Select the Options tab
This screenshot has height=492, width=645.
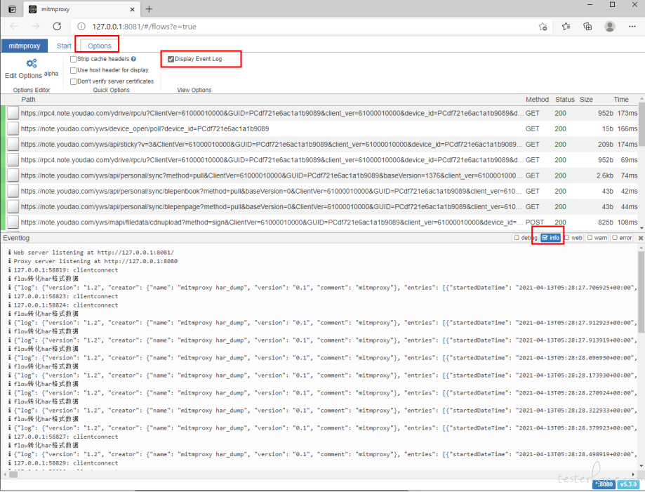[100, 46]
